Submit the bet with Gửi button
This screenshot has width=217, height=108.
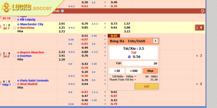[146, 86]
